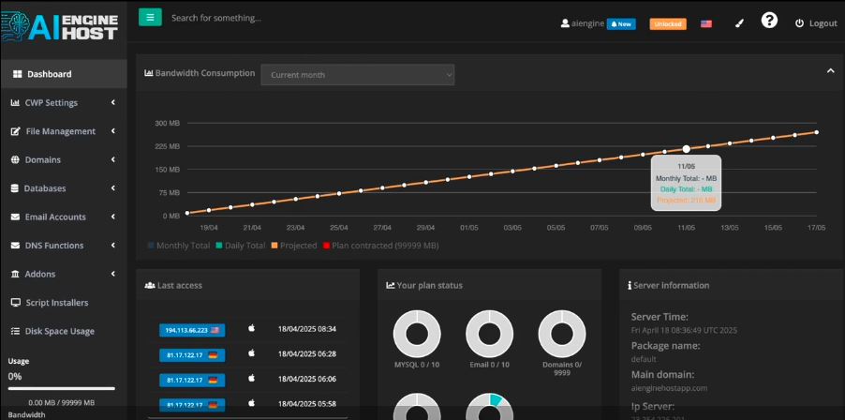The width and height of the screenshot is (845, 420).
Task: Click the highlighted 11/05 chart data point
Action: click(686, 149)
